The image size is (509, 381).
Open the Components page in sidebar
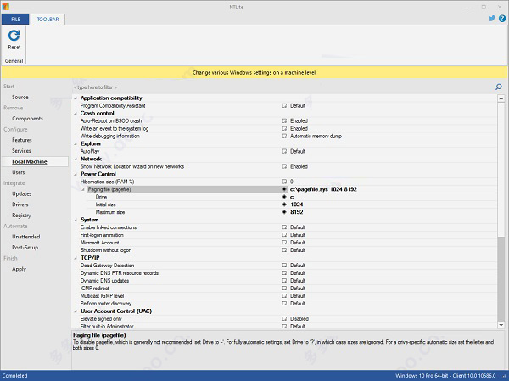tap(28, 119)
